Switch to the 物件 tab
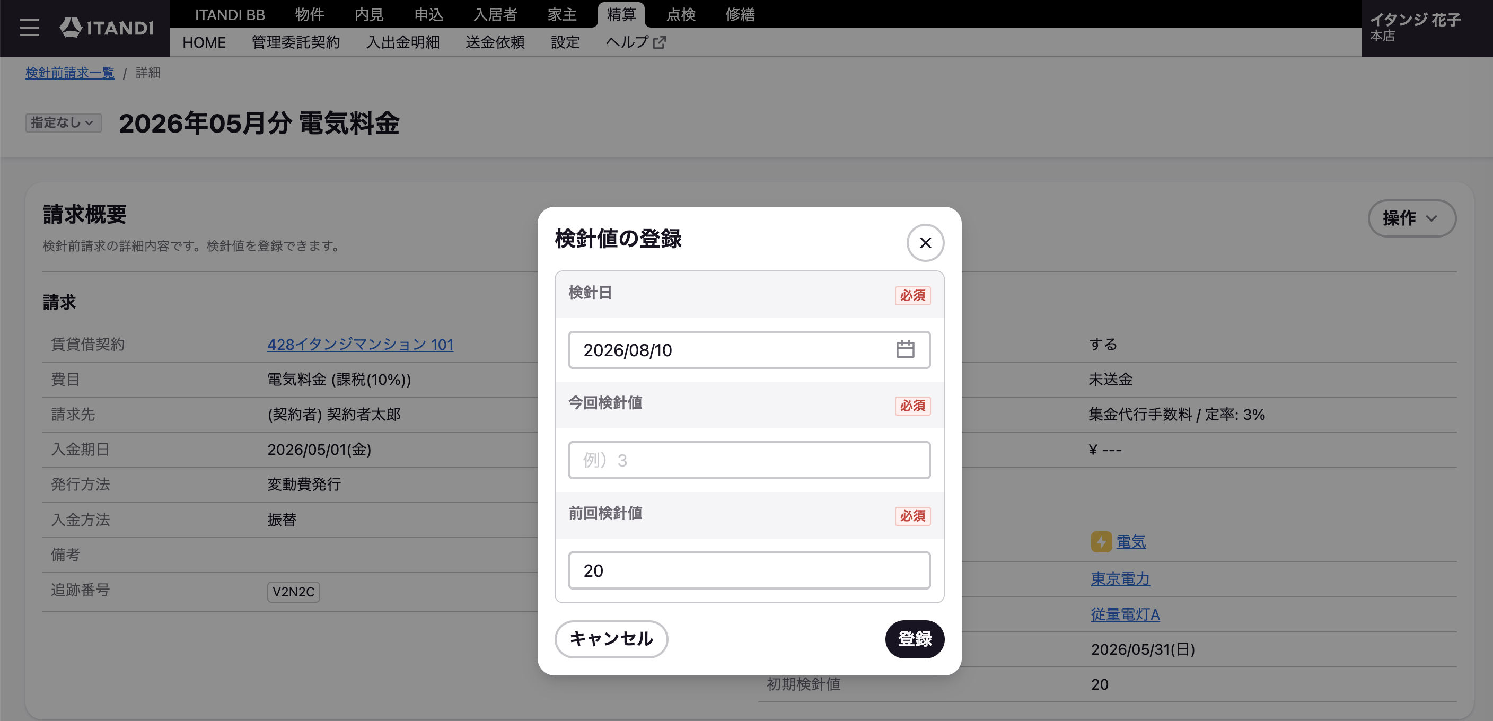 (310, 14)
